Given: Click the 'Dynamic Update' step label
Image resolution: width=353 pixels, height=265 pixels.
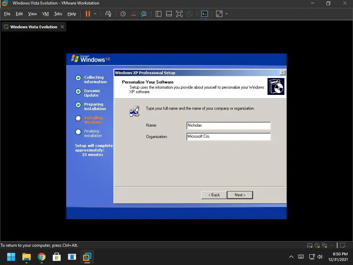Looking at the screenshot, I should click(x=92, y=93).
